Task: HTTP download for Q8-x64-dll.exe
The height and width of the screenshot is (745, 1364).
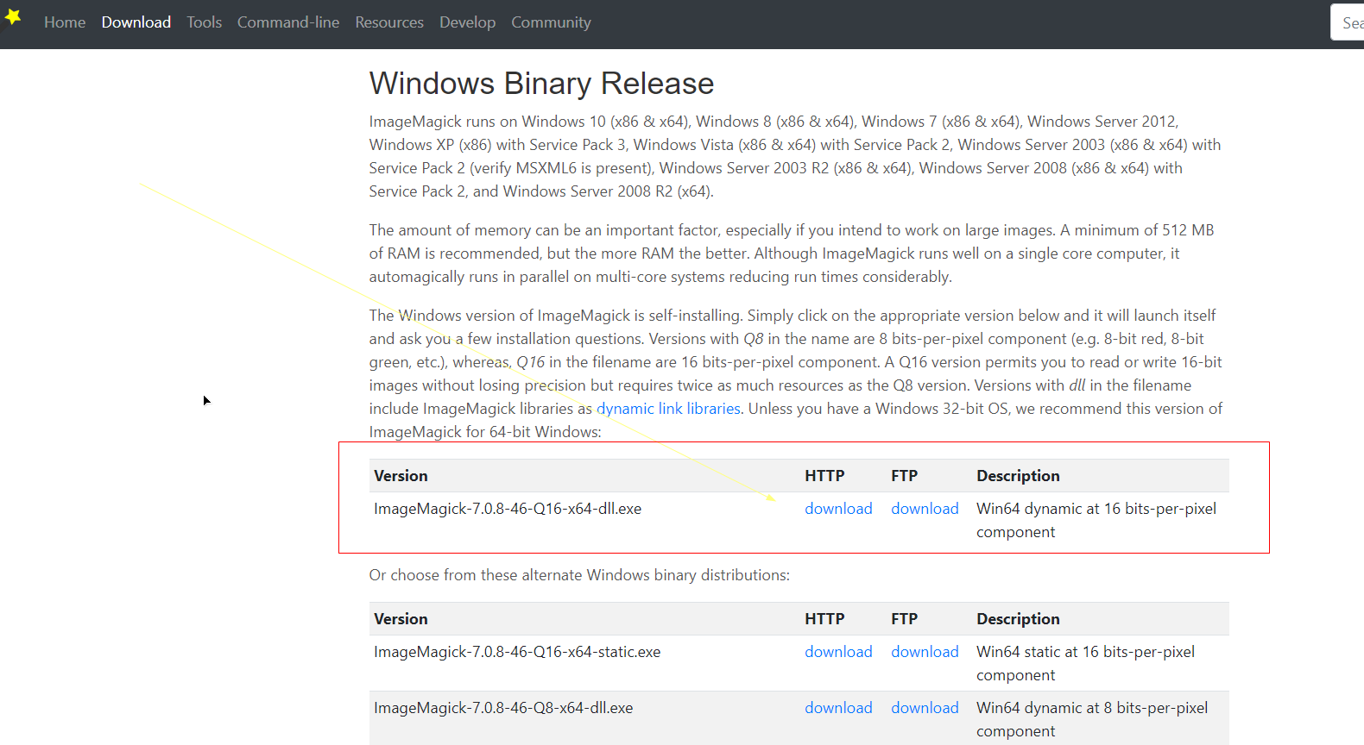Action: click(x=838, y=708)
